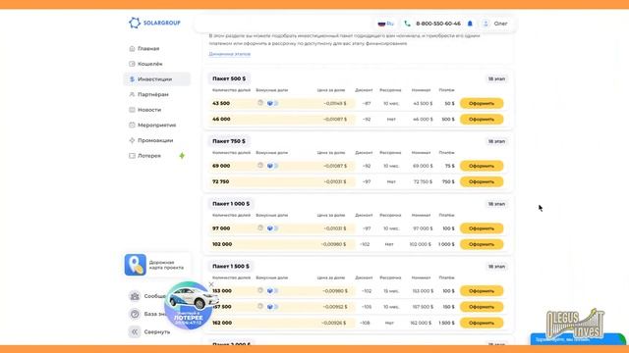Click the 18 этап badge in Пакет 1 000 $

(496, 204)
